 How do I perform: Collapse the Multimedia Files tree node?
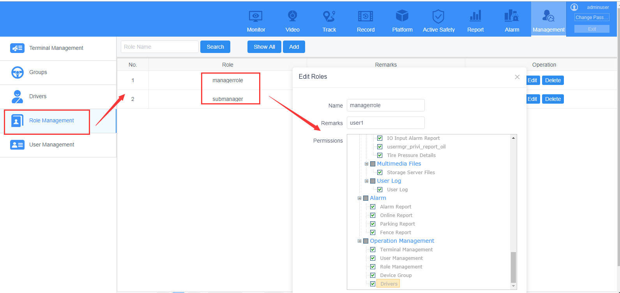(366, 164)
